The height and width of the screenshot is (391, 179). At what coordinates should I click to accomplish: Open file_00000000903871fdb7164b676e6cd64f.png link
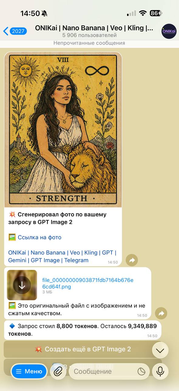pos(88,283)
